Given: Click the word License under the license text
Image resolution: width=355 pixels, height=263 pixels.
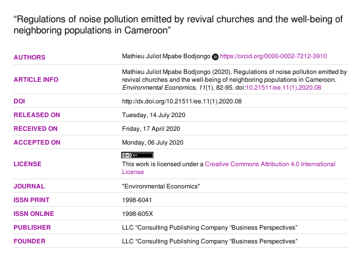Looking at the screenshot, I should (x=133, y=172).
